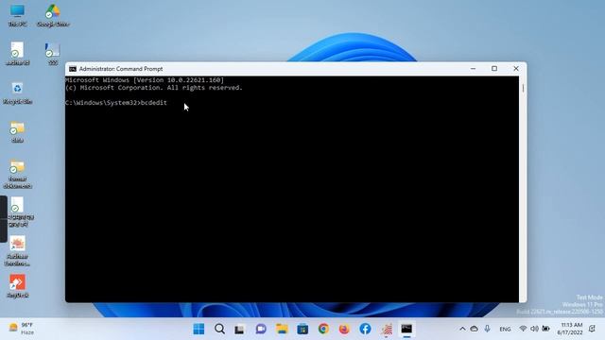
Task: Click the OneDrive cloud tray icon
Action: (475, 329)
